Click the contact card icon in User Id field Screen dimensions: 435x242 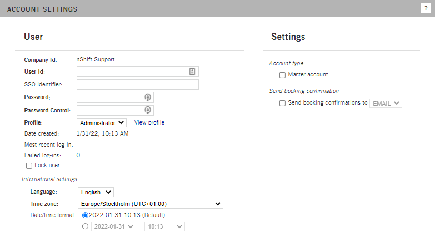[x=192, y=71]
